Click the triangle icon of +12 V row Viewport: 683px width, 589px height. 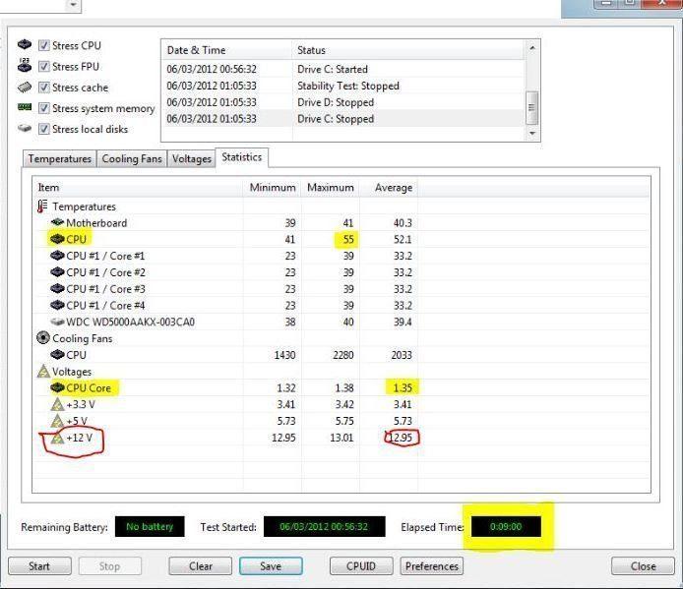coord(57,438)
